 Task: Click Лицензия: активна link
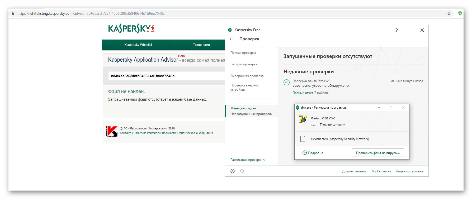[409, 171]
